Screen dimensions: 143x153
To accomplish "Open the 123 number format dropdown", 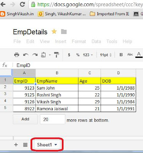I will click(88, 55).
